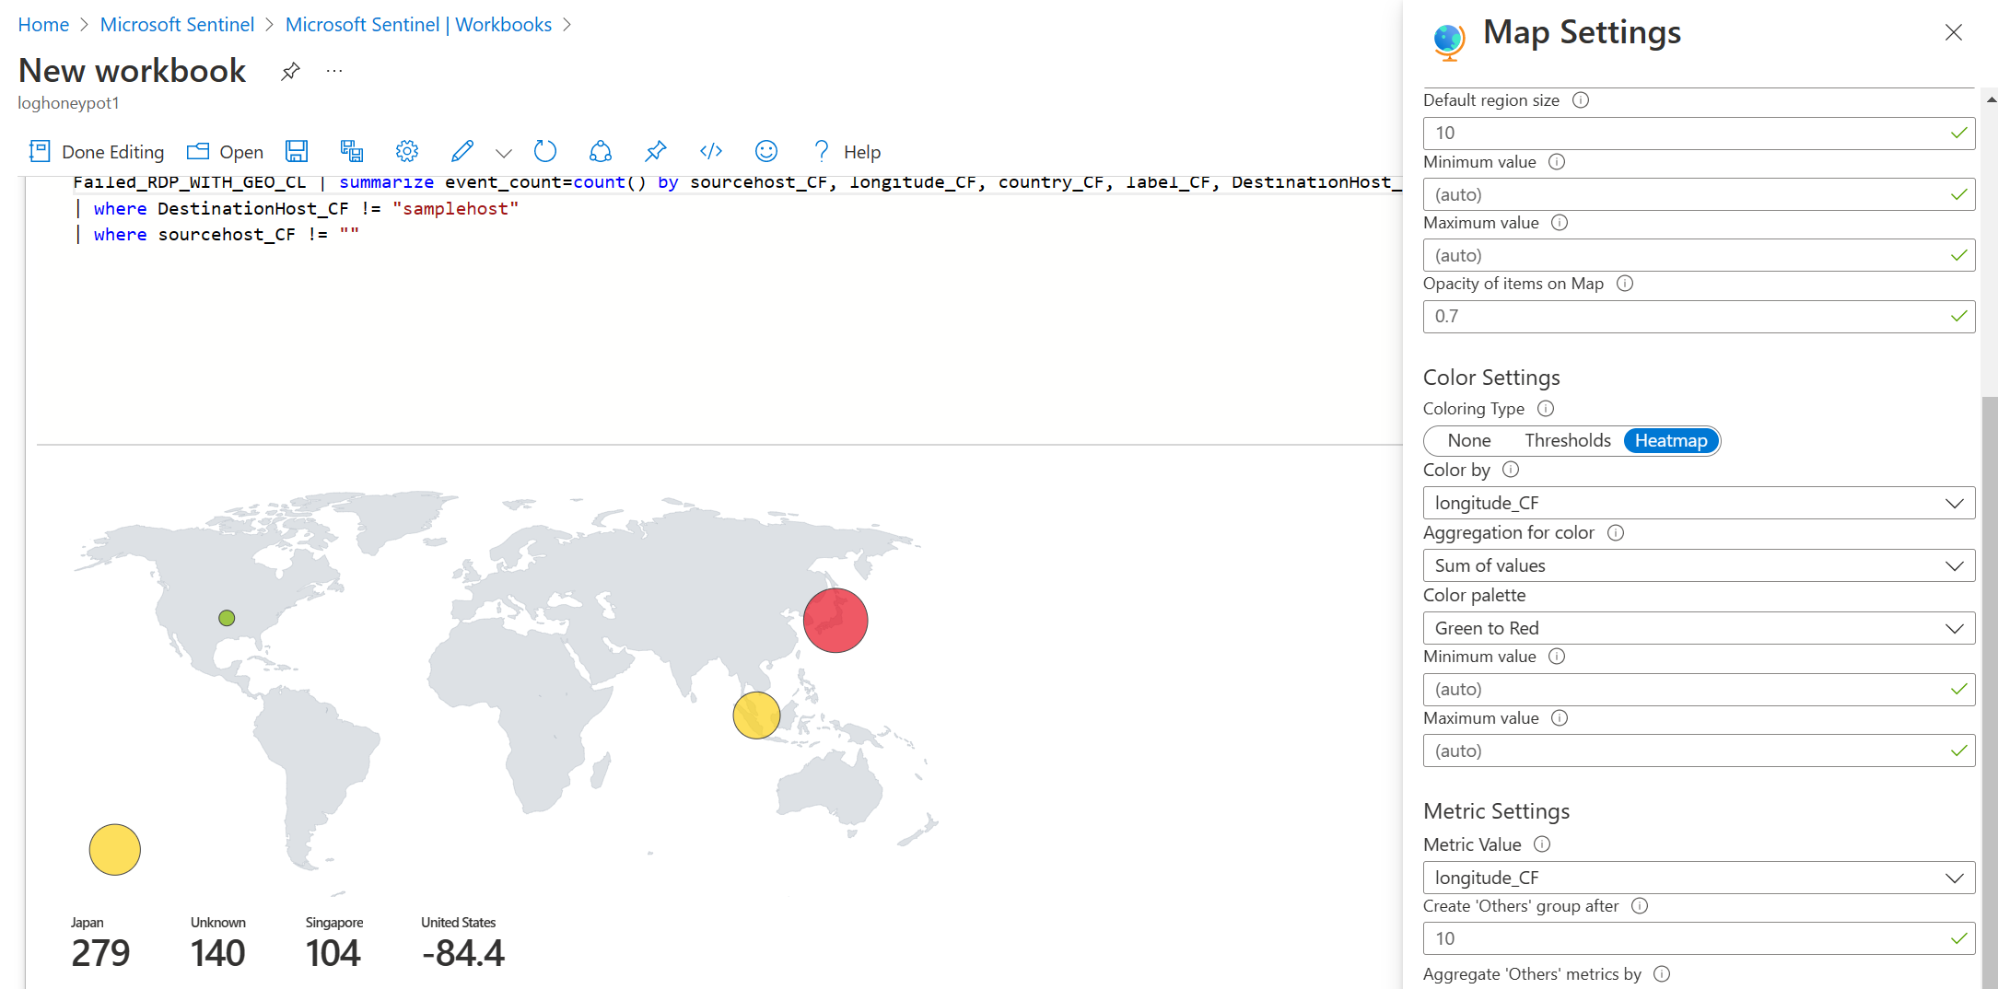Click the Done Editing button
Viewport: 1998px width, 989px height.
coord(96,151)
